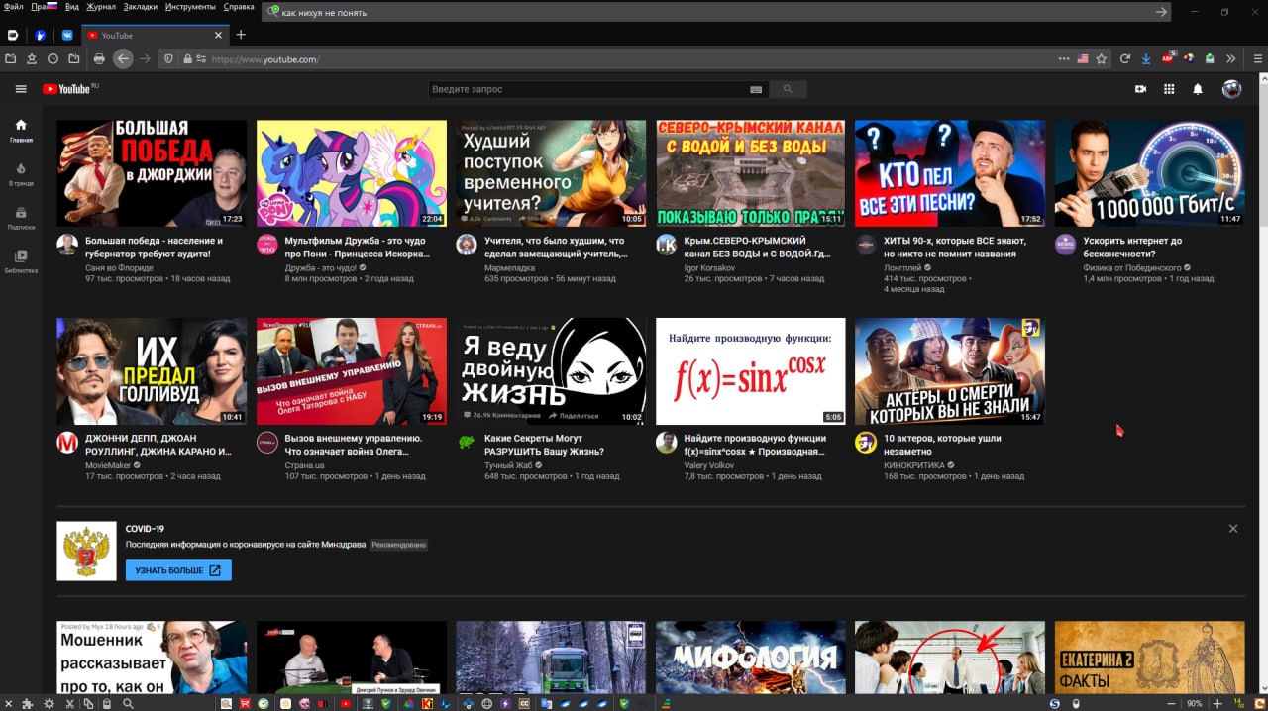Open the КИНОКРИТИКА channel link
The height and width of the screenshot is (711, 1268).
click(x=913, y=464)
